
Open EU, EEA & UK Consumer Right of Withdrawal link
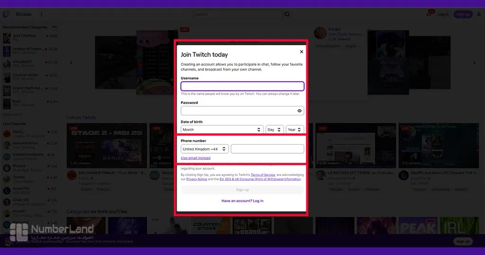point(260,179)
